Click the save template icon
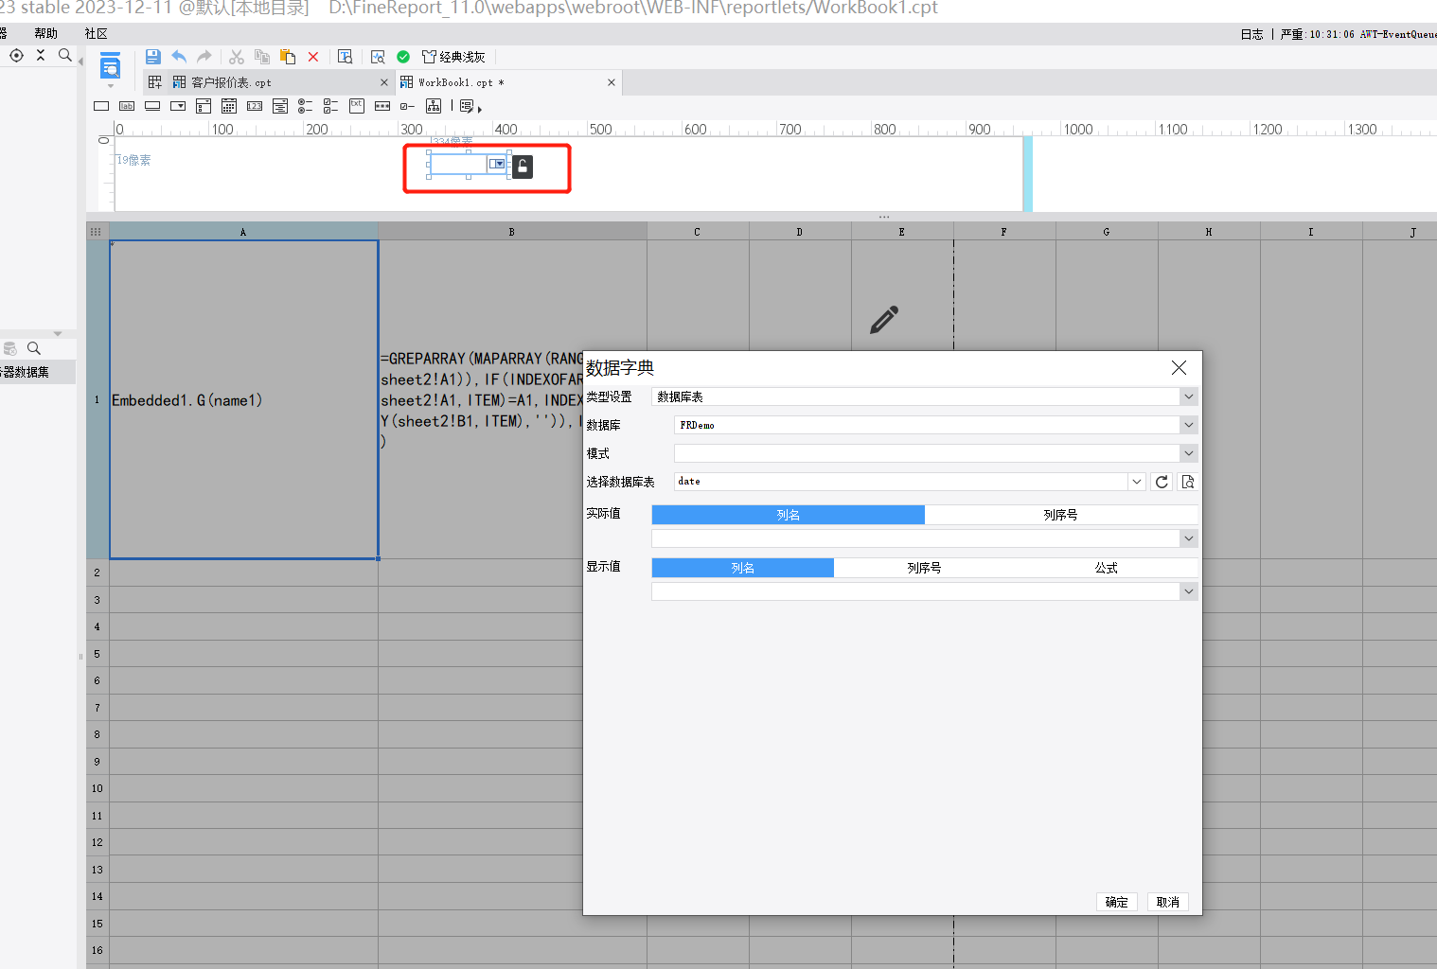The width and height of the screenshot is (1437, 969). click(x=153, y=57)
